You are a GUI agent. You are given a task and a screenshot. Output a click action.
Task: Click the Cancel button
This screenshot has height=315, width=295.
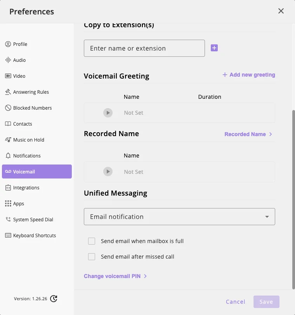[236, 302]
